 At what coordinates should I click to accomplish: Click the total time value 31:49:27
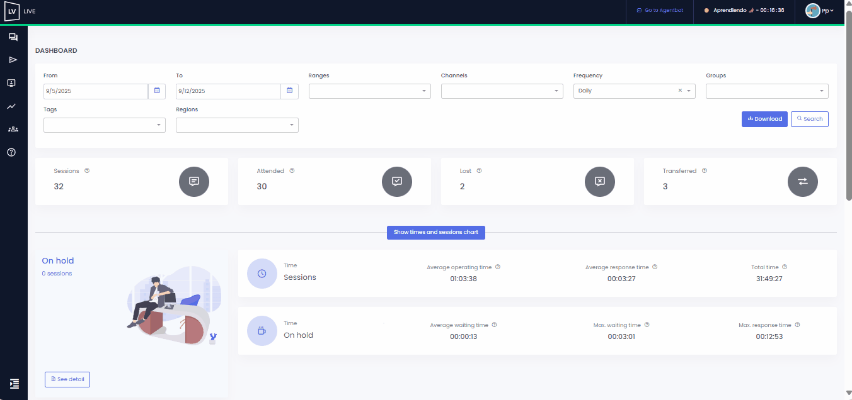[x=769, y=279]
